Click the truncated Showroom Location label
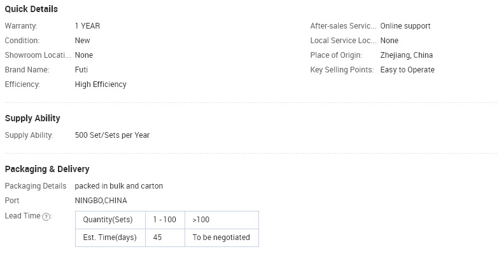 (x=38, y=55)
